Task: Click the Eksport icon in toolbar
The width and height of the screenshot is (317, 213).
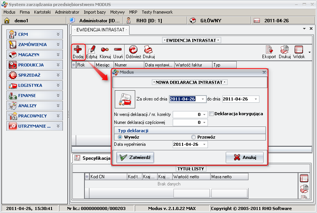Action: point(269,49)
